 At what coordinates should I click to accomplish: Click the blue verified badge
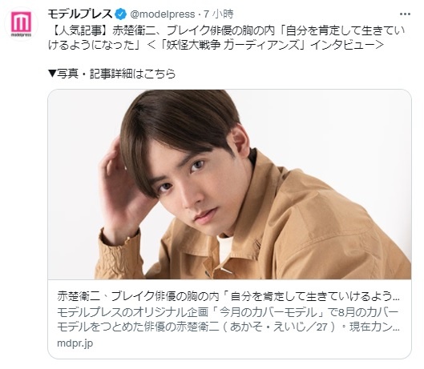pyautogui.click(x=120, y=14)
